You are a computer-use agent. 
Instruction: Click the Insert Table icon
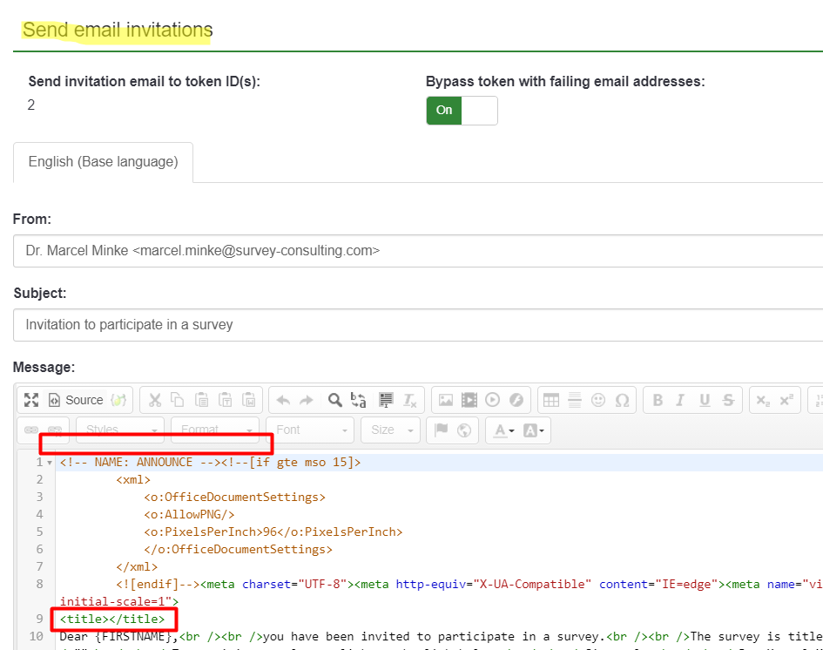550,400
